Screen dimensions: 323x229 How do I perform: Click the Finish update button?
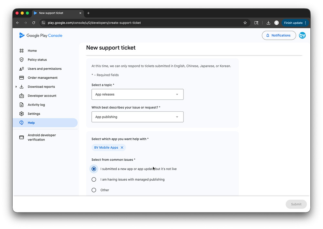[293, 23]
